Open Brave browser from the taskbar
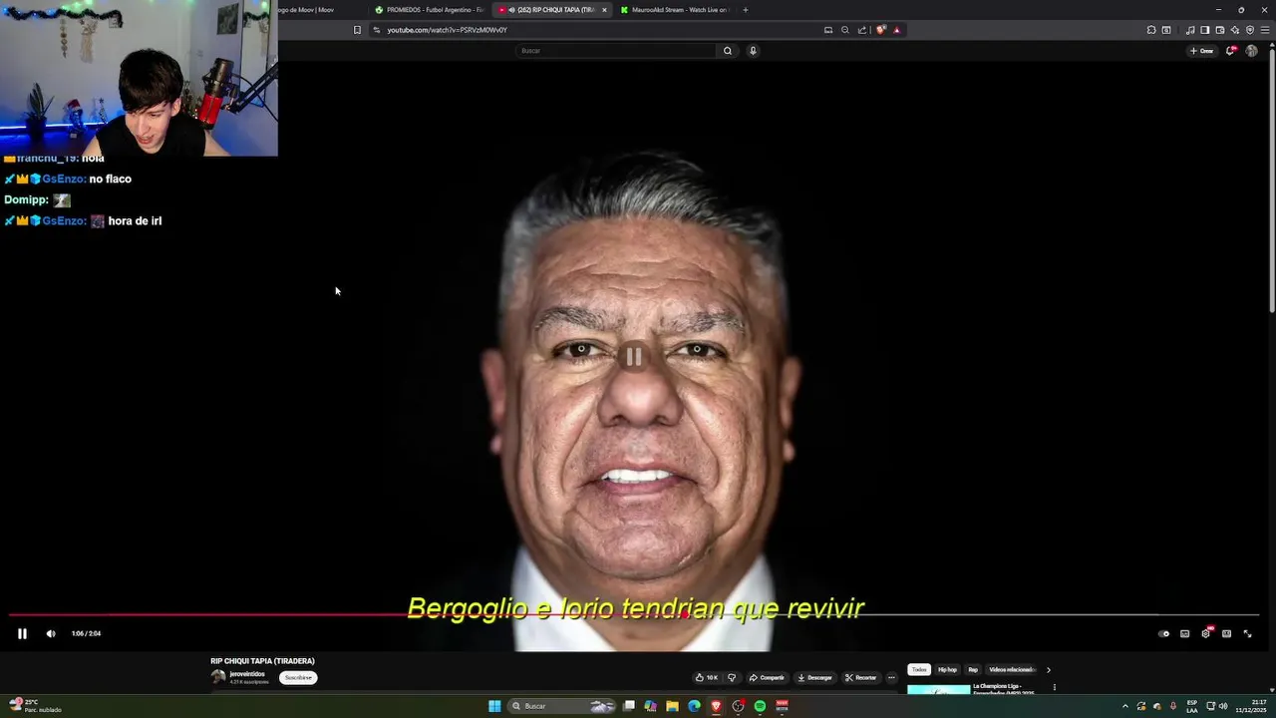This screenshot has height=718, width=1276. (x=716, y=706)
